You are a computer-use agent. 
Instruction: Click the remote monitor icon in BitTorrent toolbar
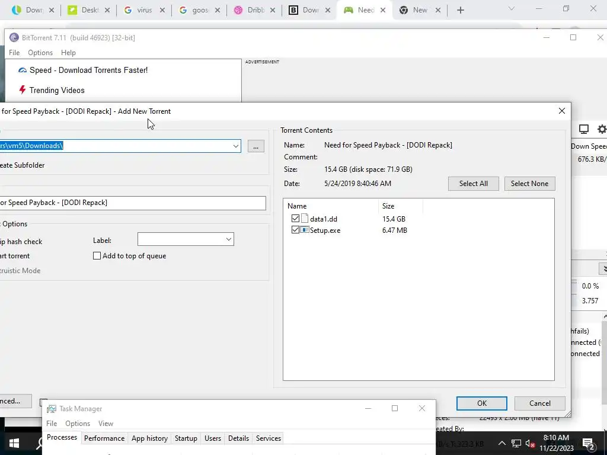click(584, 129)
